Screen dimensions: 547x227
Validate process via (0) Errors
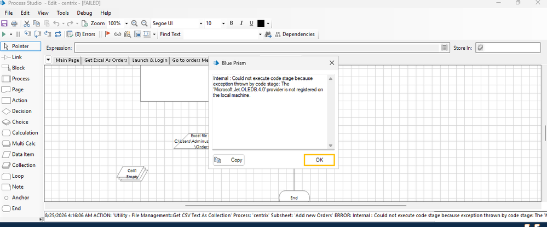point(81,34)
